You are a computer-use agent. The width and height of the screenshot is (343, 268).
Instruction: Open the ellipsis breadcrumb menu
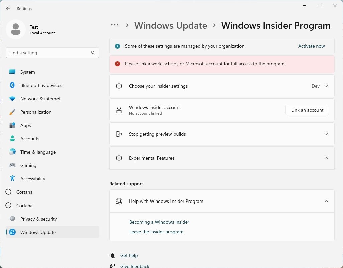(x=115, y=25)
